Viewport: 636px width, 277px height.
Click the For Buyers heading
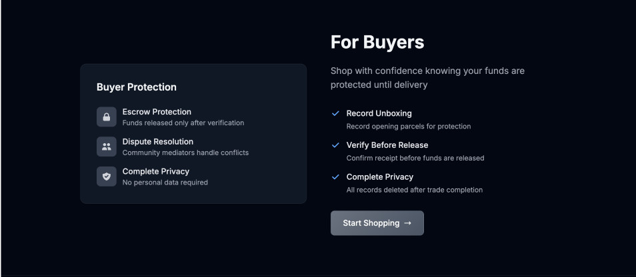coord(377,43)
